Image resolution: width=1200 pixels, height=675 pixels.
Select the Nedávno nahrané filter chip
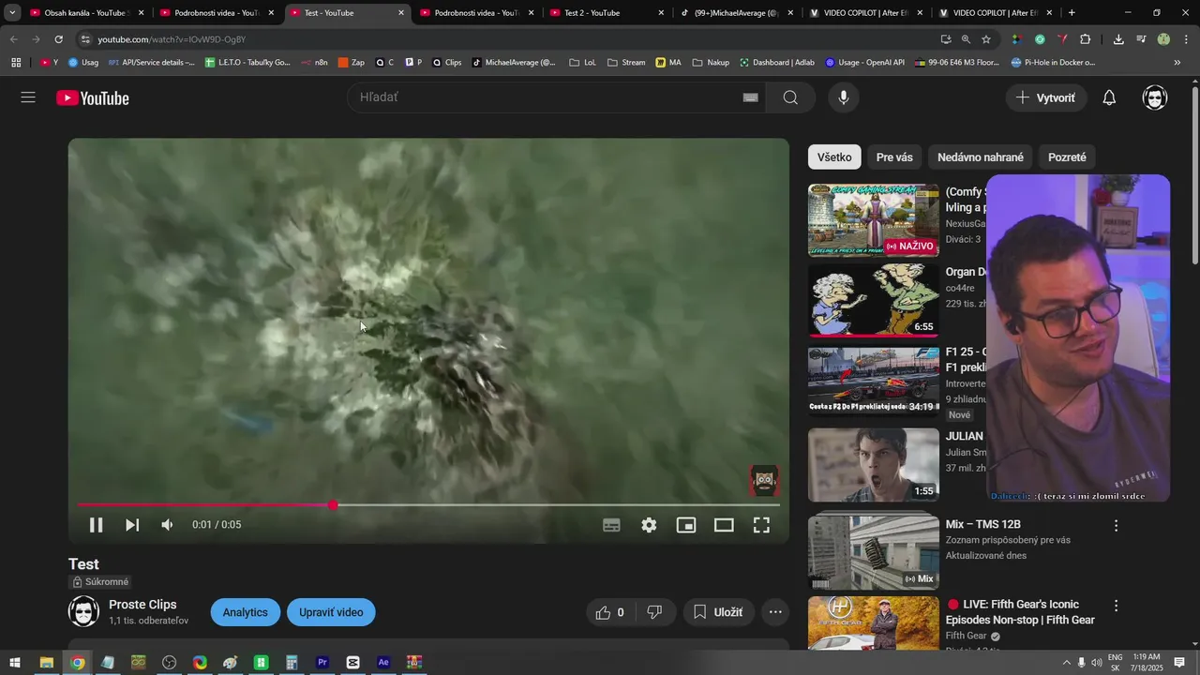981,157
